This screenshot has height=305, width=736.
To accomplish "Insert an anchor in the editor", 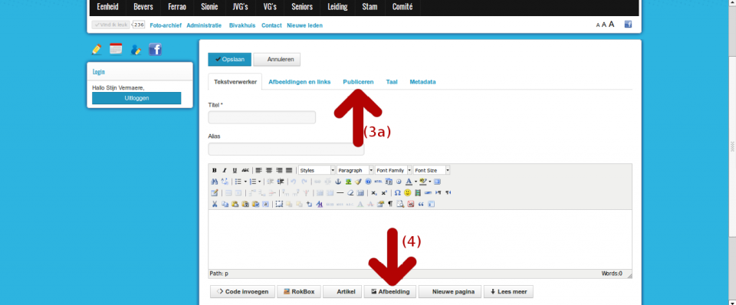I will pyautogui.click(x=338, y=182).
